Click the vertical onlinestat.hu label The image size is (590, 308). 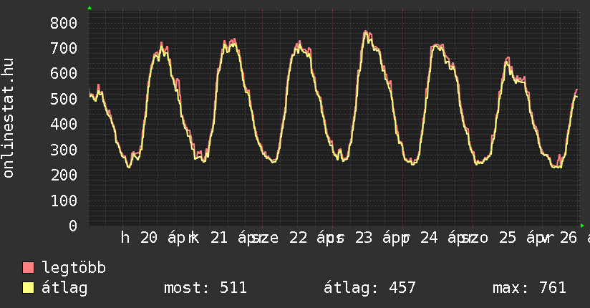(9, 118)
